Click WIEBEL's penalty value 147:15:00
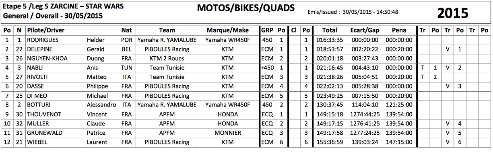The width and height of the screenshot is (493, 152). pyautogui.click(x=399, y=142)
